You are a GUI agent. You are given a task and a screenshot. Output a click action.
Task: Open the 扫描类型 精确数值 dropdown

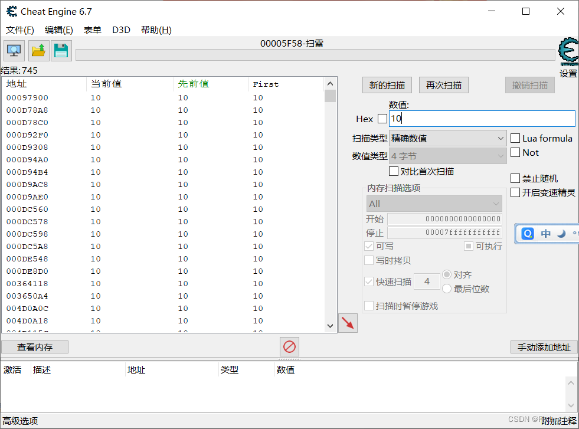pyautogui.click(x=447, y=138)
